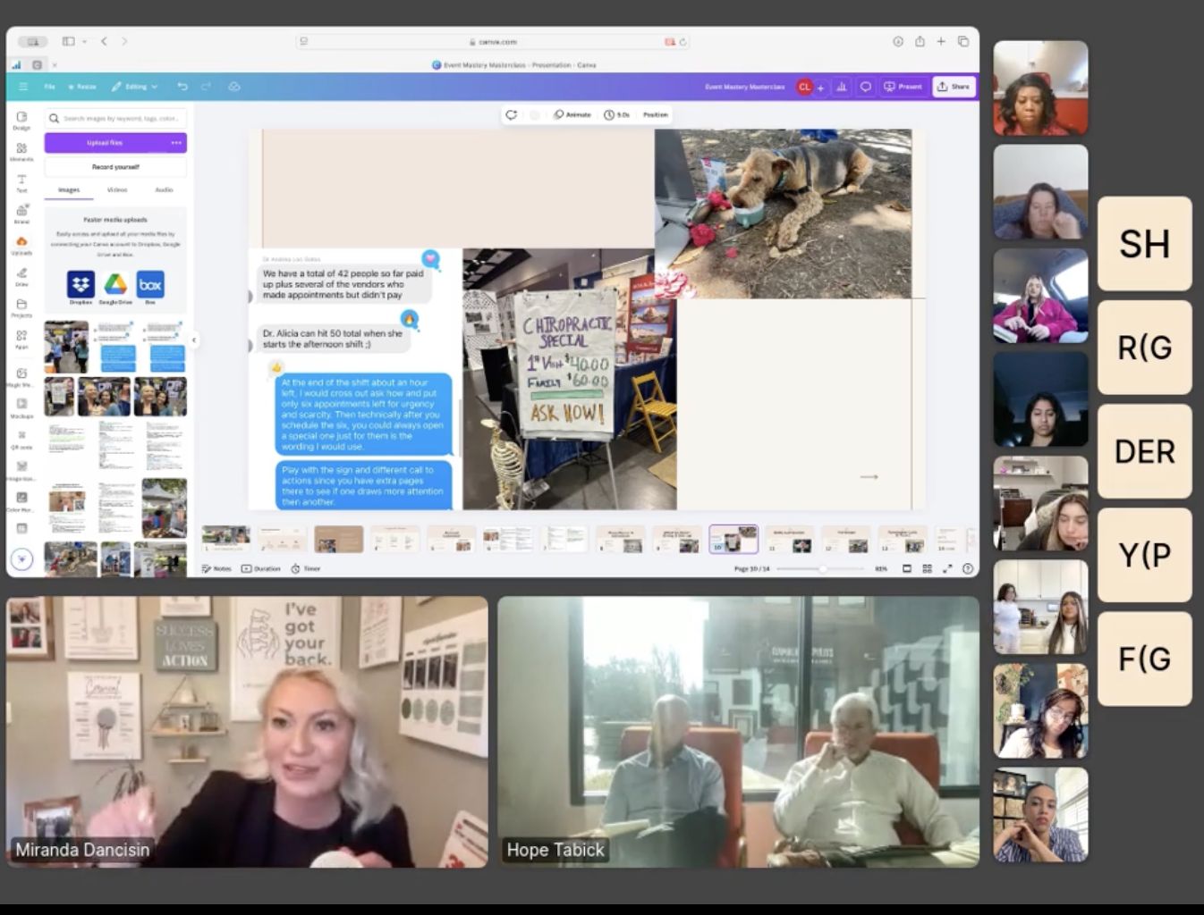
Task: Reload the page in Safari
Action: (683, 42)
